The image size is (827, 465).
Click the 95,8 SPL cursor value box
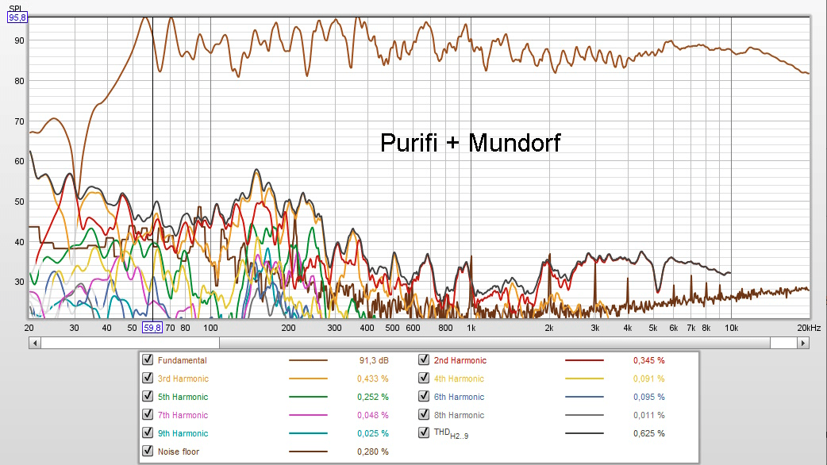pyautogui.click(x=17, y=18)
